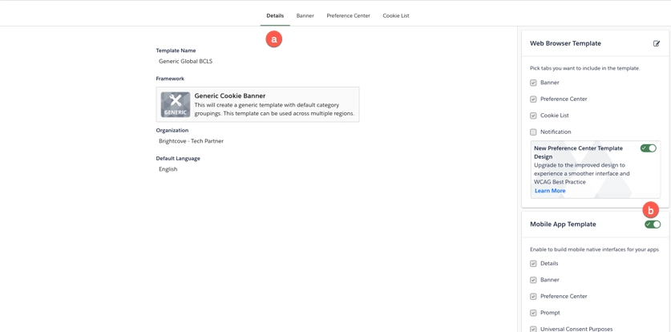
Task: Click the Default Language value English
Action: click(x=168, y=169)
